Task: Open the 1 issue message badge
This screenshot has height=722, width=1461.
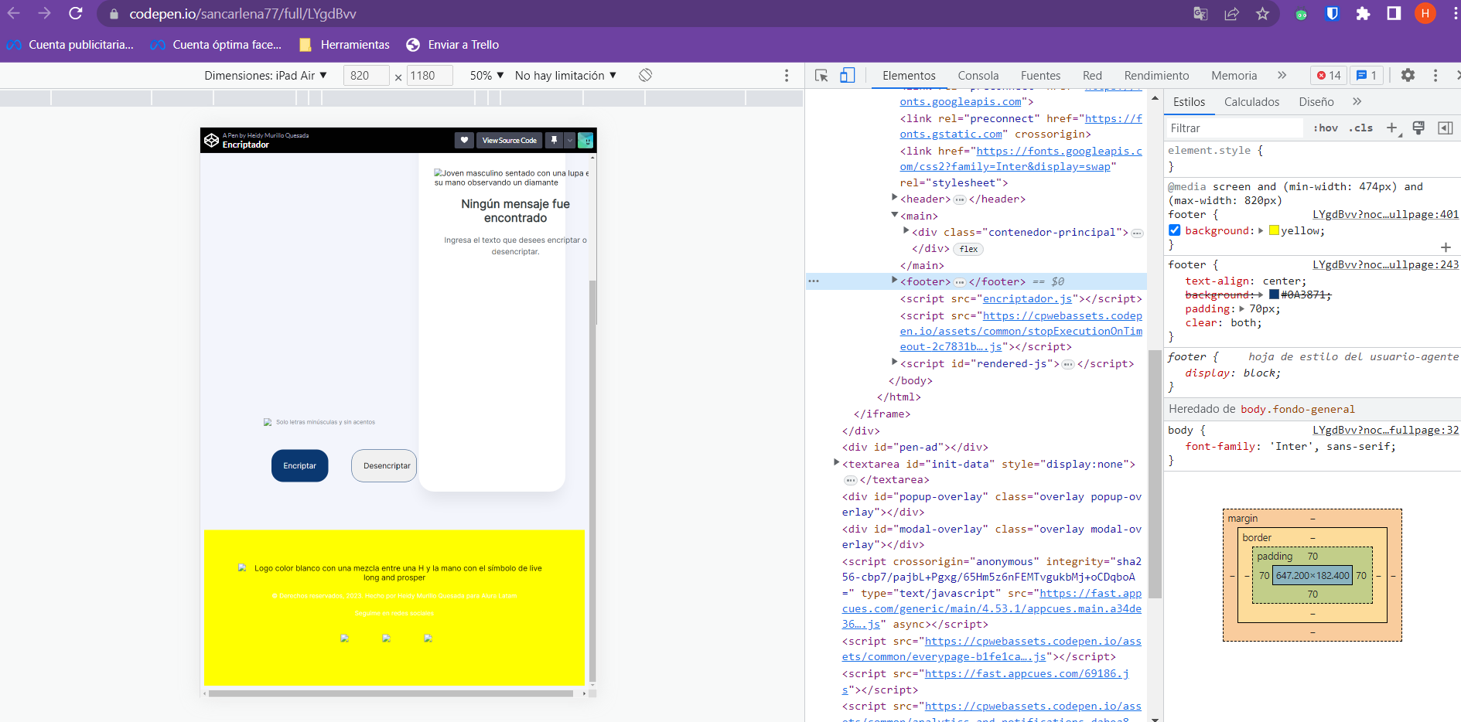Action: click(x=1367, y=75)
